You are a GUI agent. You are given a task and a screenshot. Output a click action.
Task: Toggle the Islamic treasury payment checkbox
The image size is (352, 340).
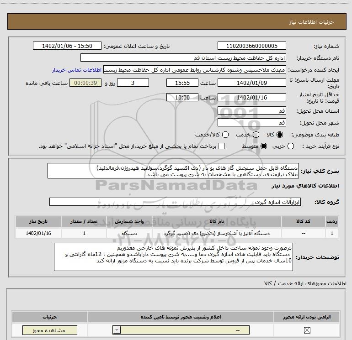(222, 146)
